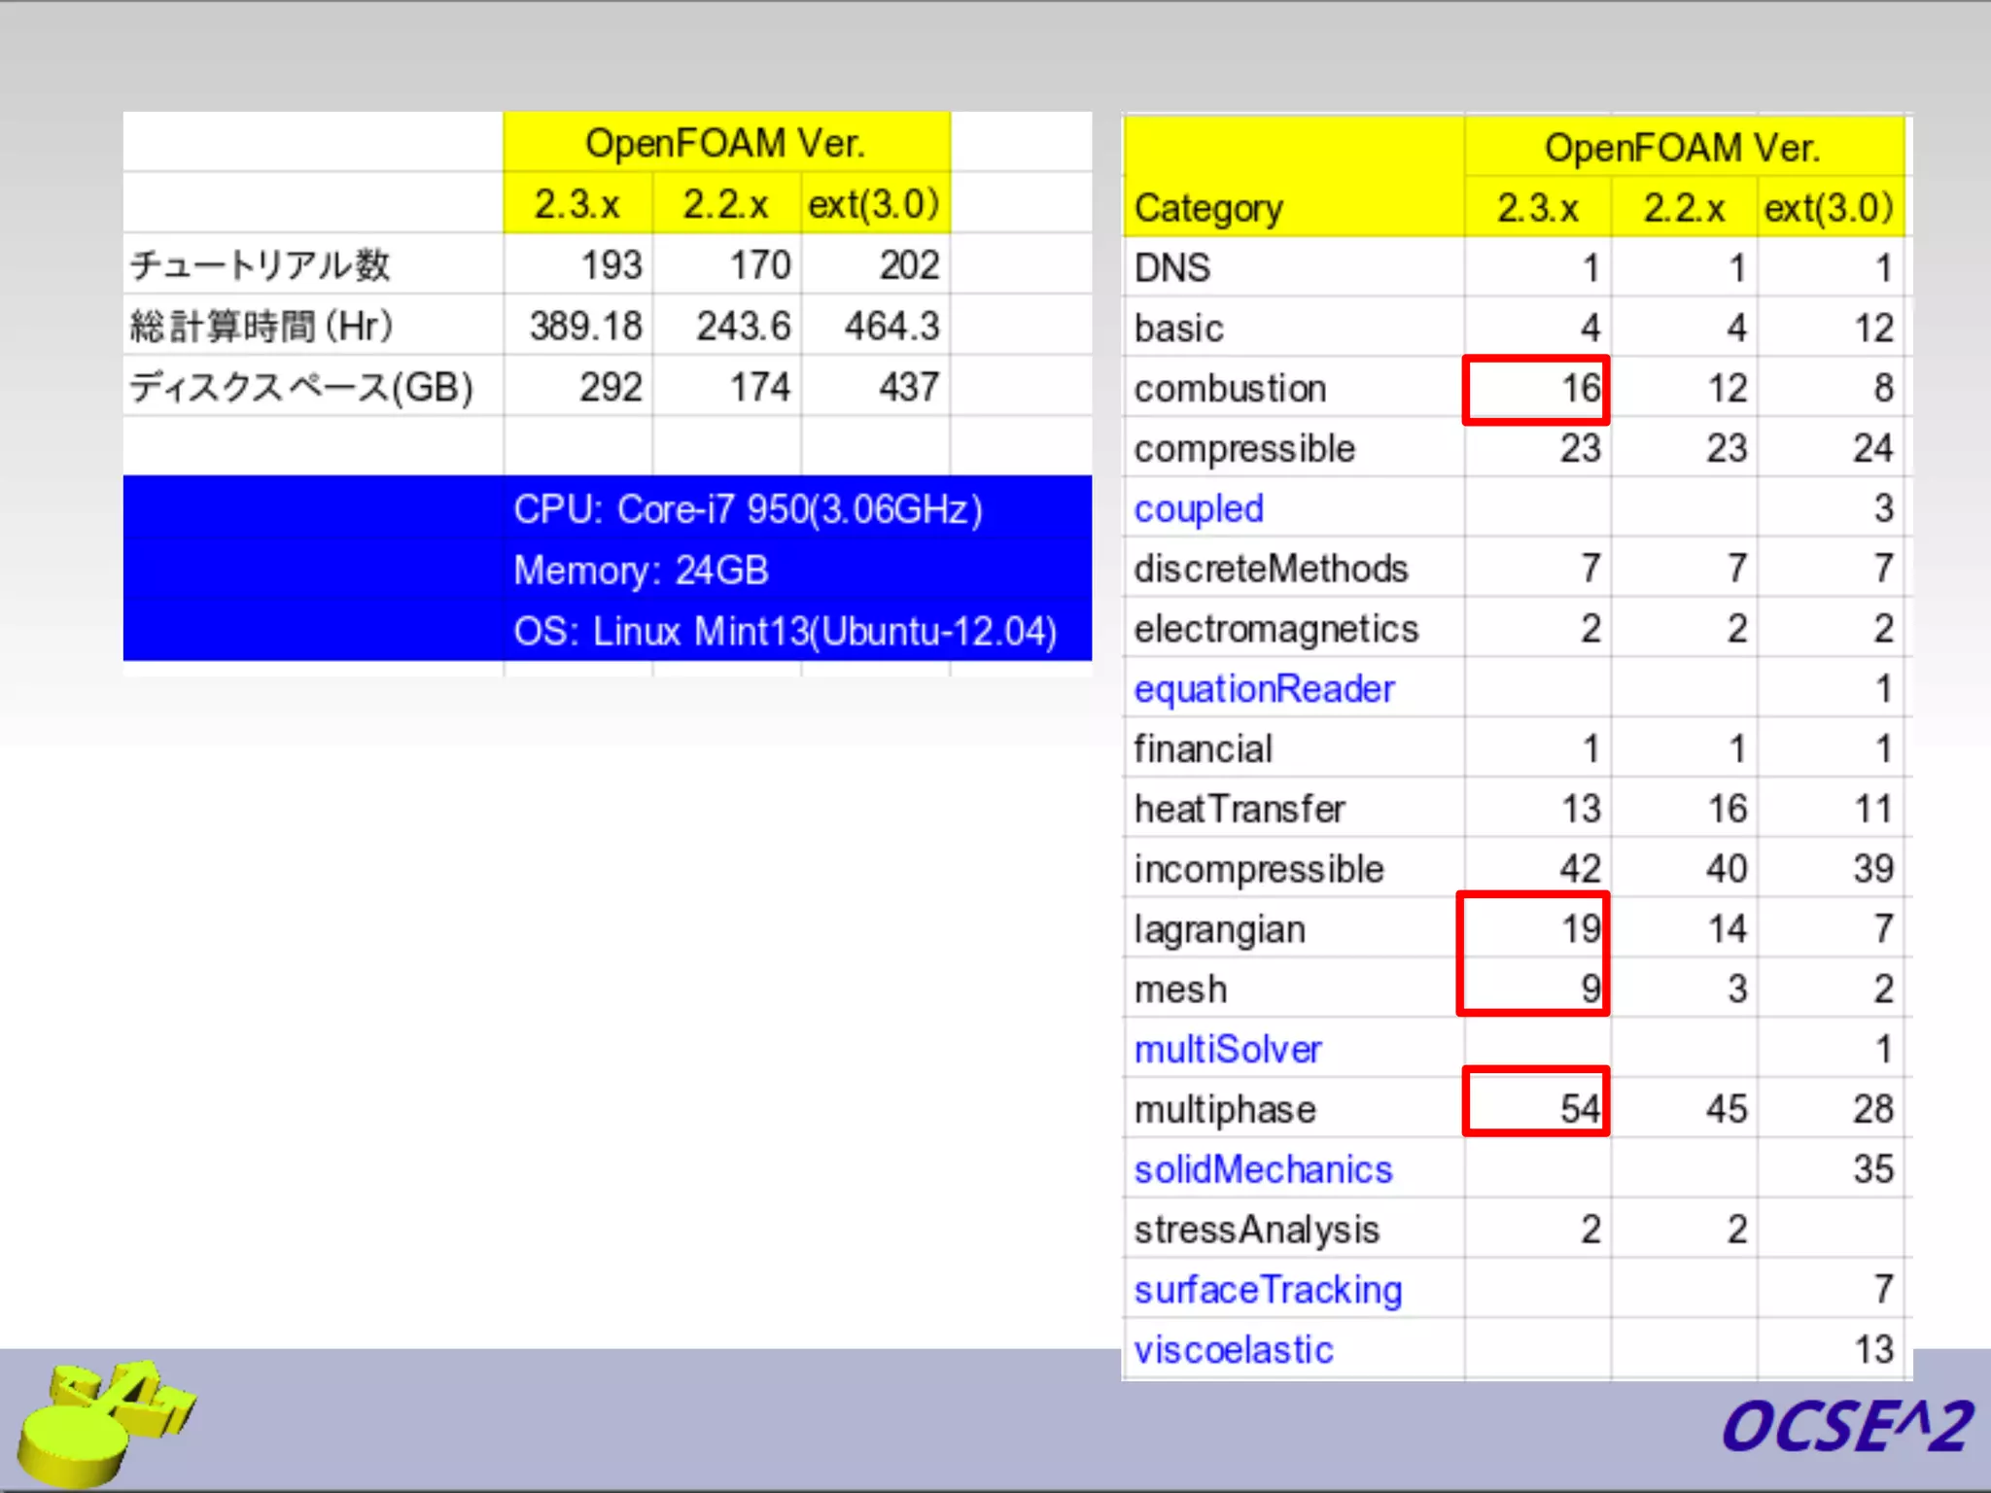Click the total compute time 389.18 cell
Image resolution: width=1991 pixels, height=1493 pixels.
[x=584, y=327]
